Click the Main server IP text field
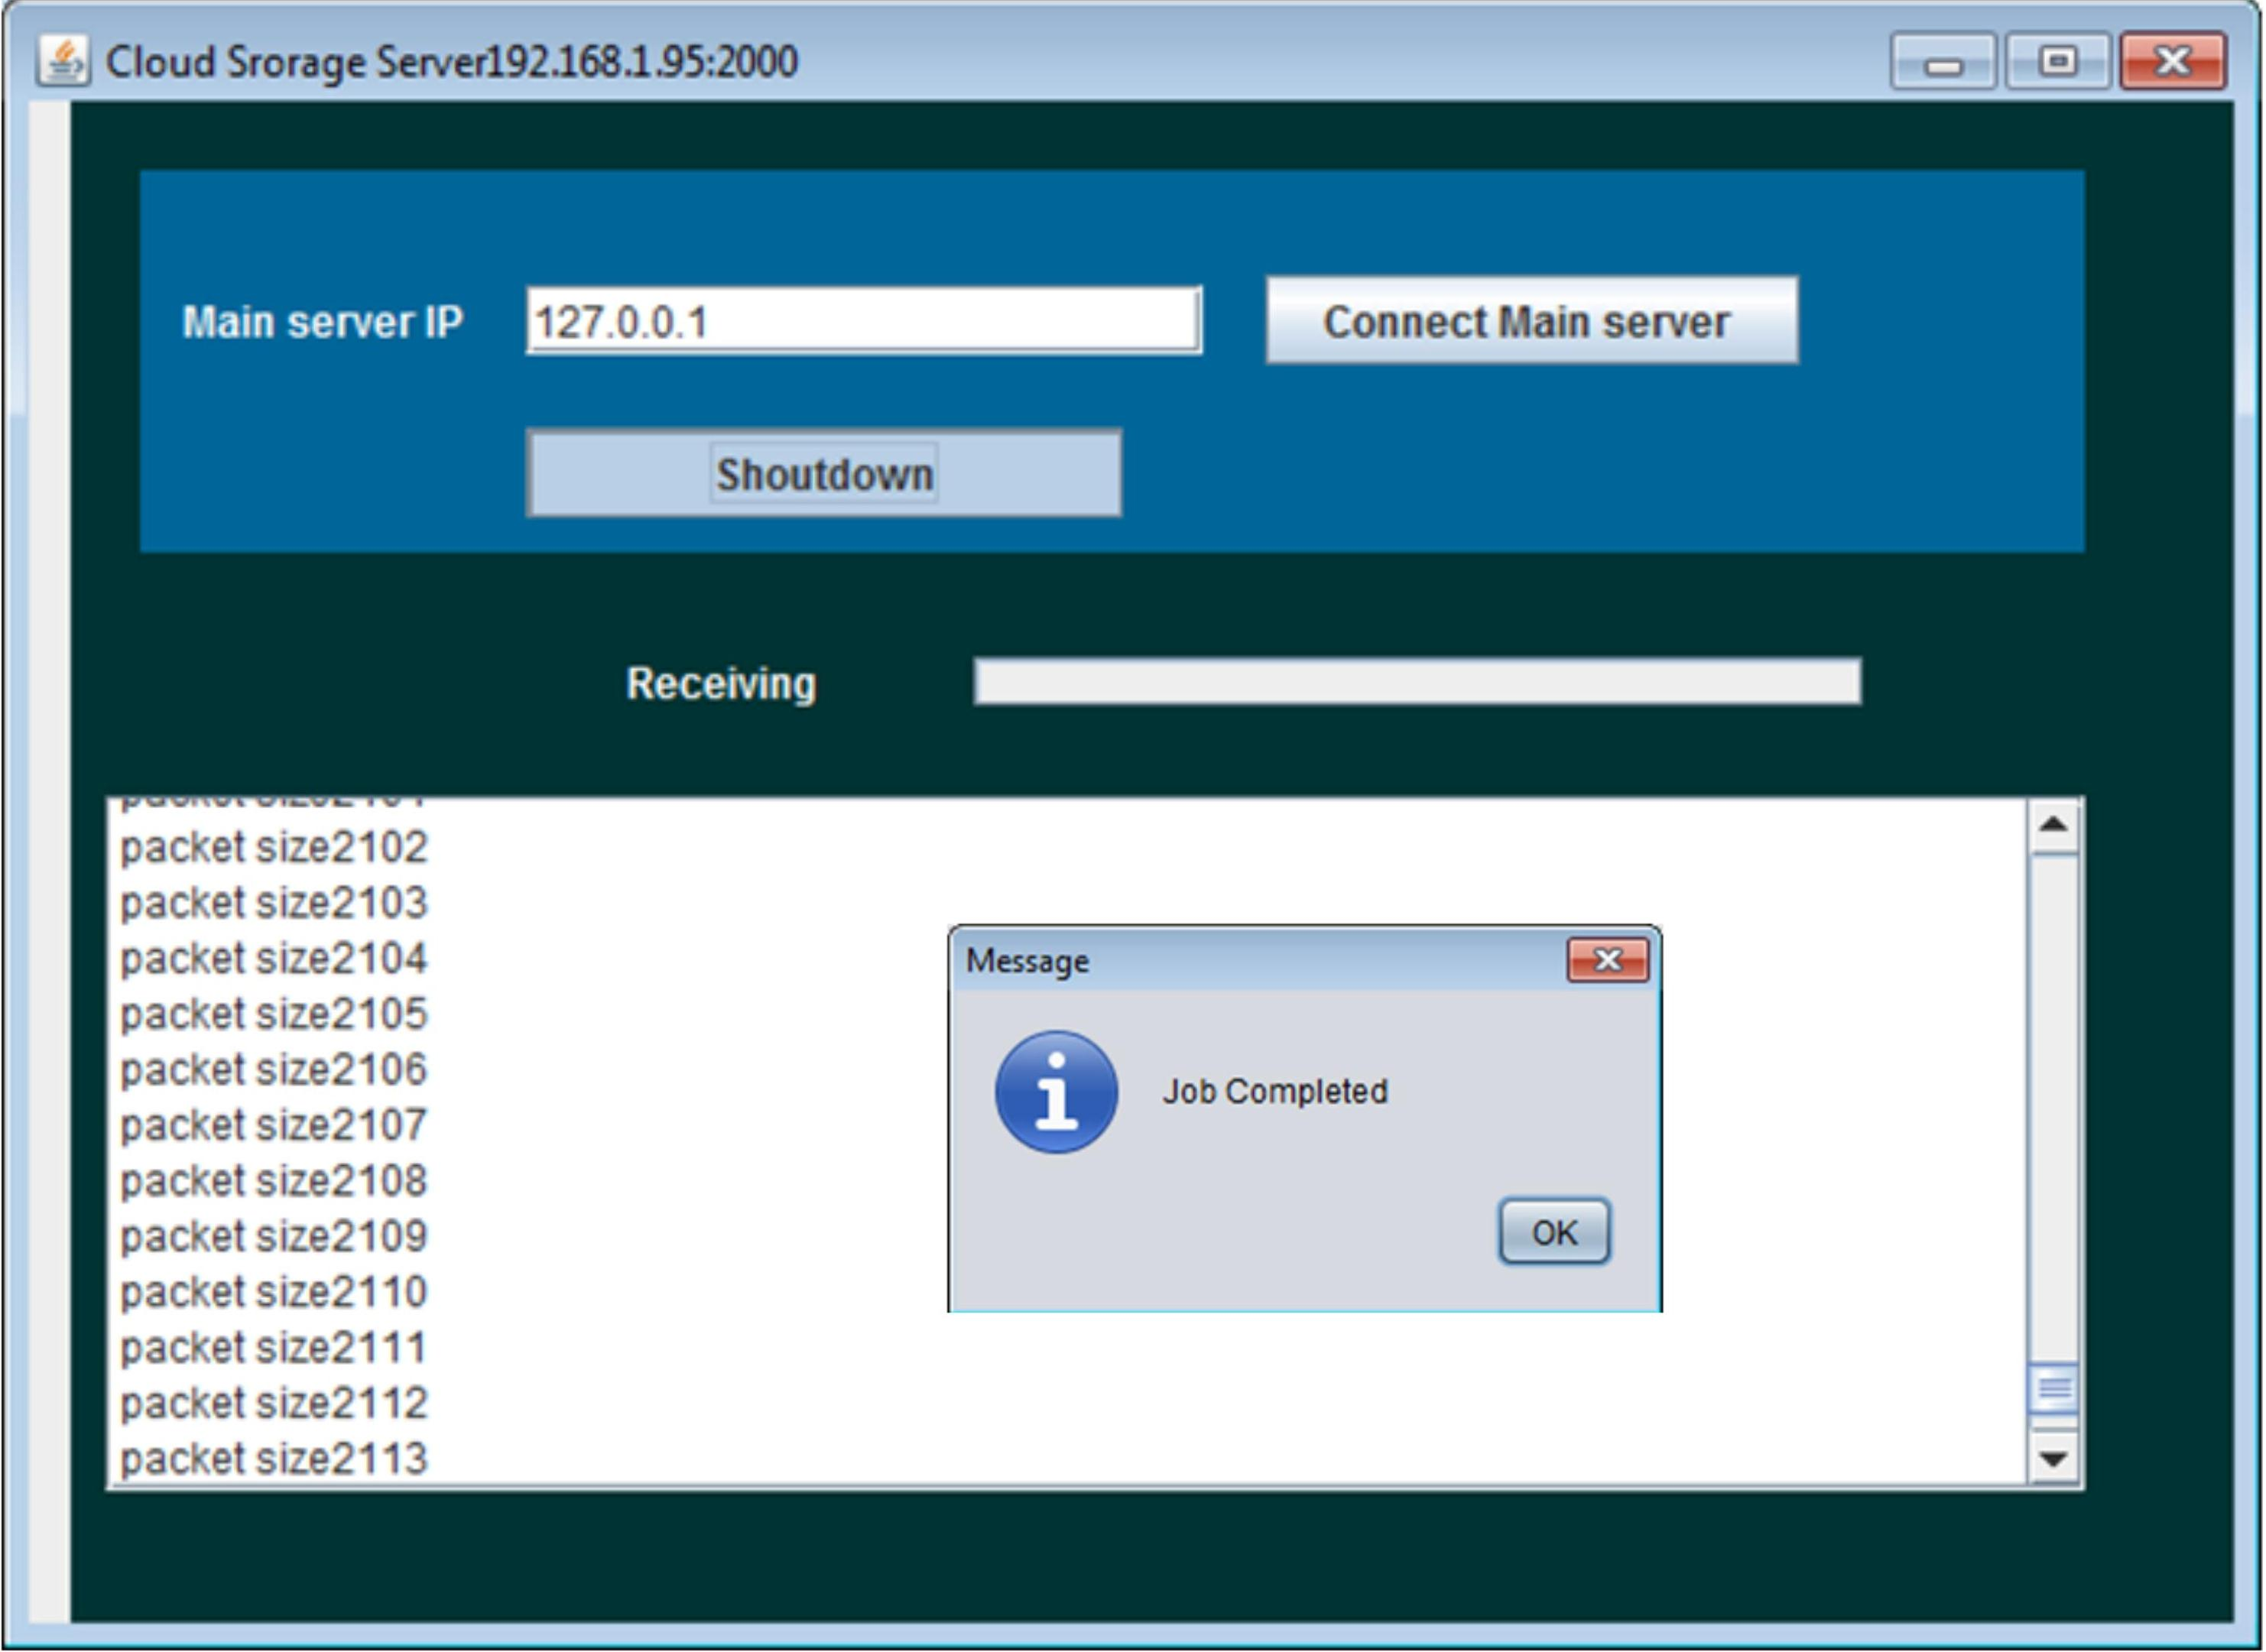The width and height of the screenshot is (2266, 1652). coord(863,321)
